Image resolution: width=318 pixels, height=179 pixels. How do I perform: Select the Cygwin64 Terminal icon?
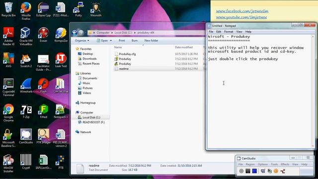click(8, 88)
